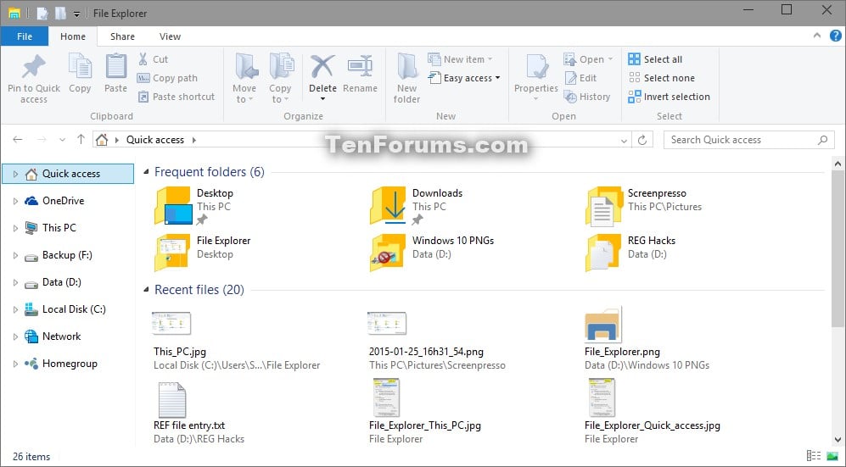Image resolution: width=846 pixels, height=467 pixels.
Task: Click Invert selection in the ribbon
Action: tap(669, 97)
